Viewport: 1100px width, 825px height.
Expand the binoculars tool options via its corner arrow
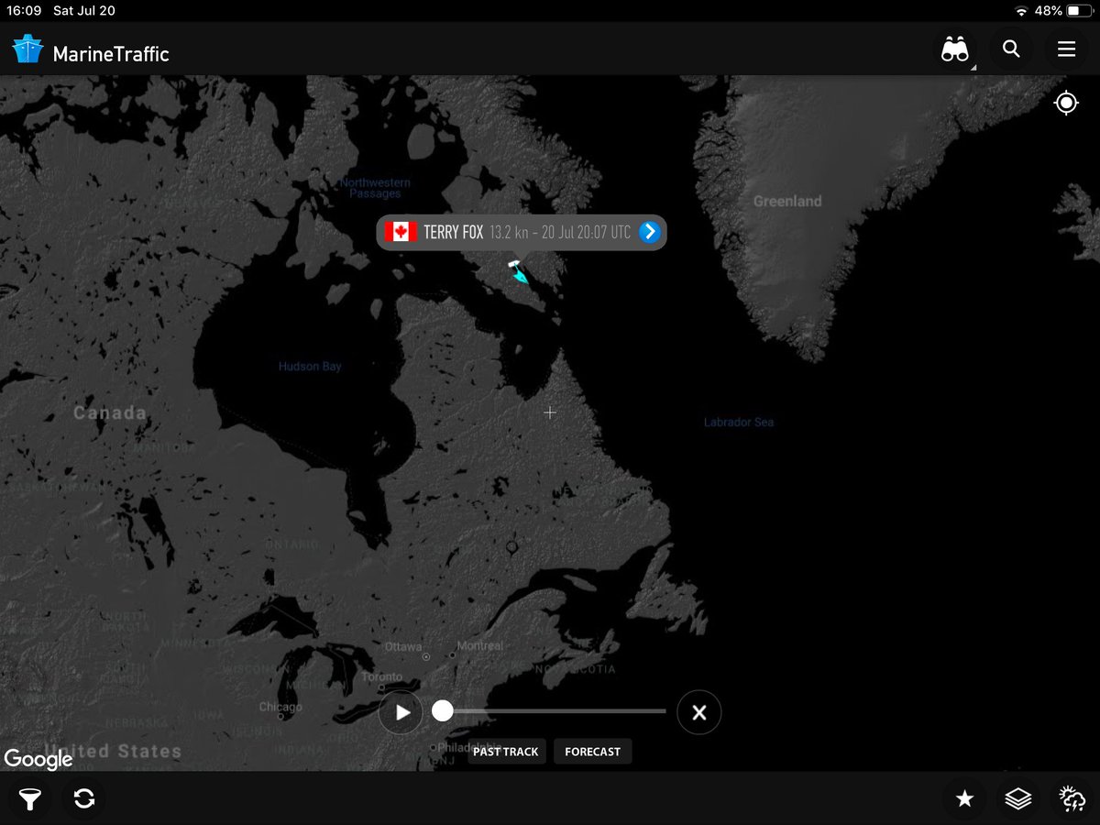click(x=973, y=66)
